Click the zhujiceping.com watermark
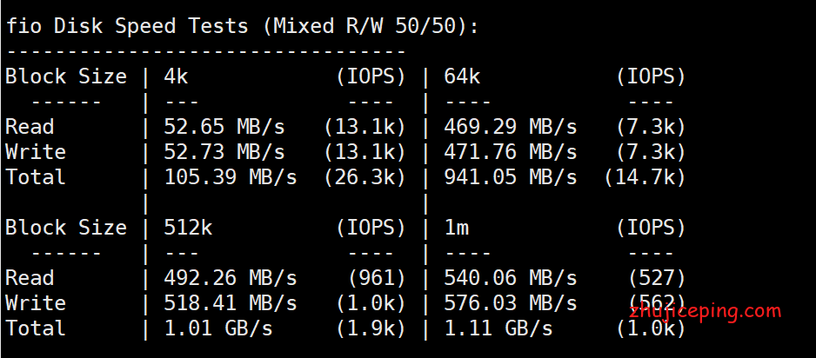The width and height of the screenshot is (816, 358). 706,312
